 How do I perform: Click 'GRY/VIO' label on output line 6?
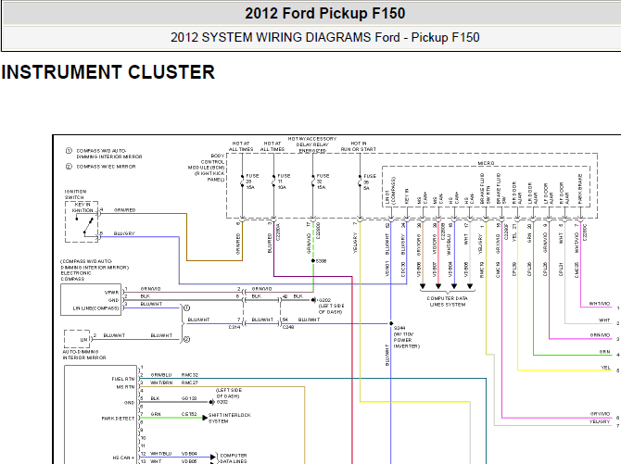point(600,414)
